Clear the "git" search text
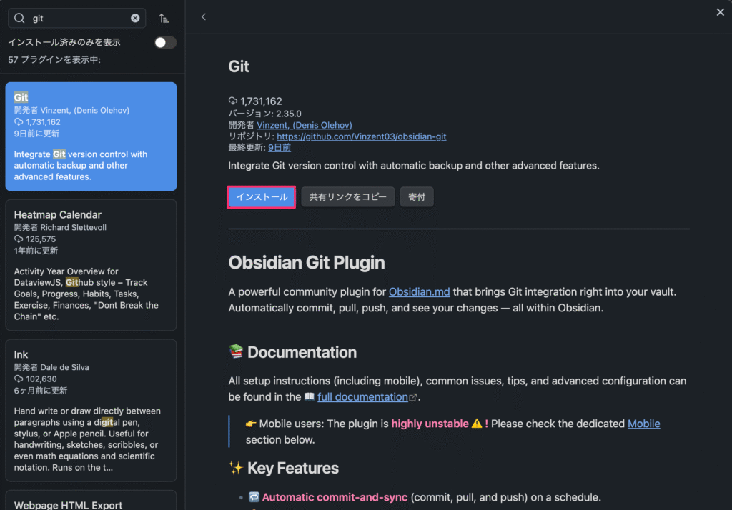732x510 pixels. coord(135,18)
